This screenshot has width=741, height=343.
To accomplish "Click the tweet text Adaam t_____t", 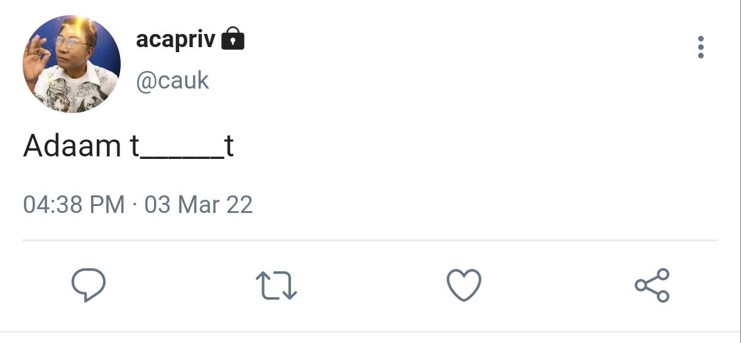I will pyautogui.click(x=128, y=146).
